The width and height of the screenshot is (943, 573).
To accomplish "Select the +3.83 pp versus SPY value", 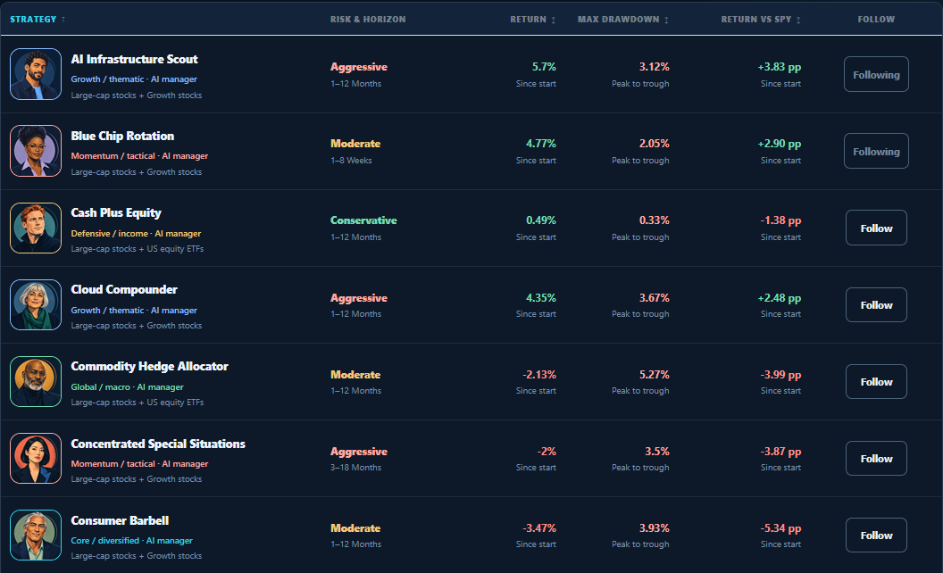I will (x=779, y=67).
